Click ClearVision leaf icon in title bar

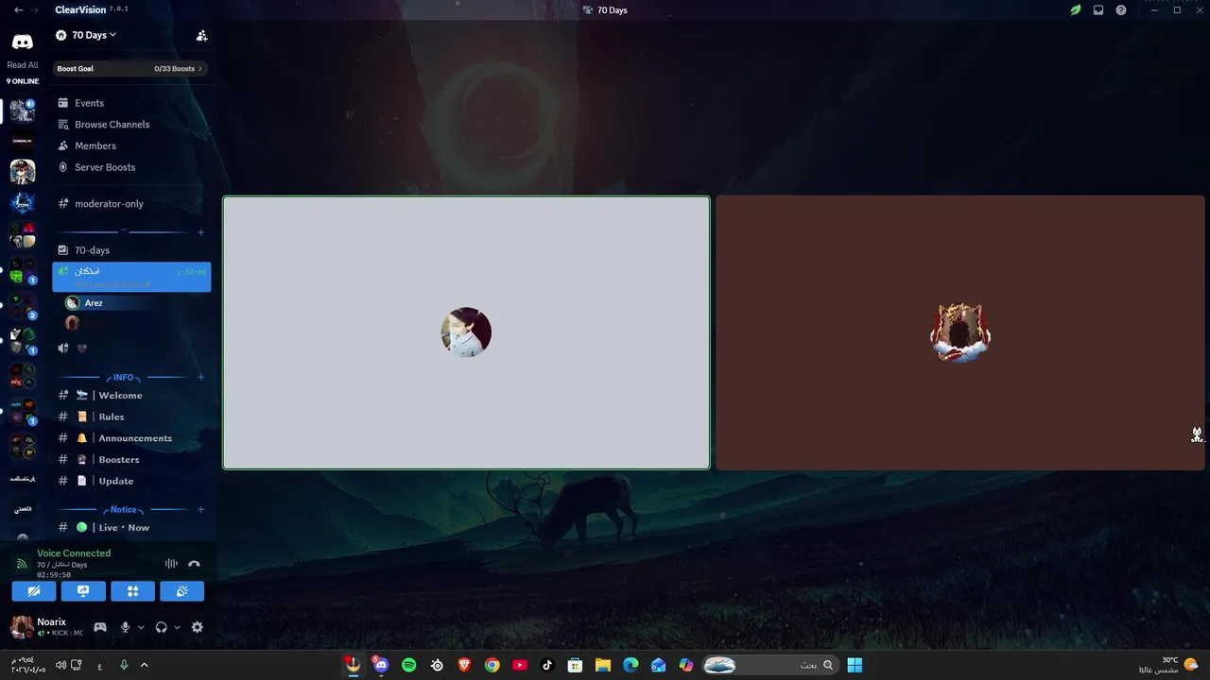click(x=1076, y=10)
